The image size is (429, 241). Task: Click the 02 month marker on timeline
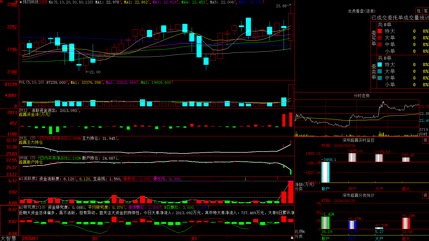pyautogui.click(x=95, y=238)
